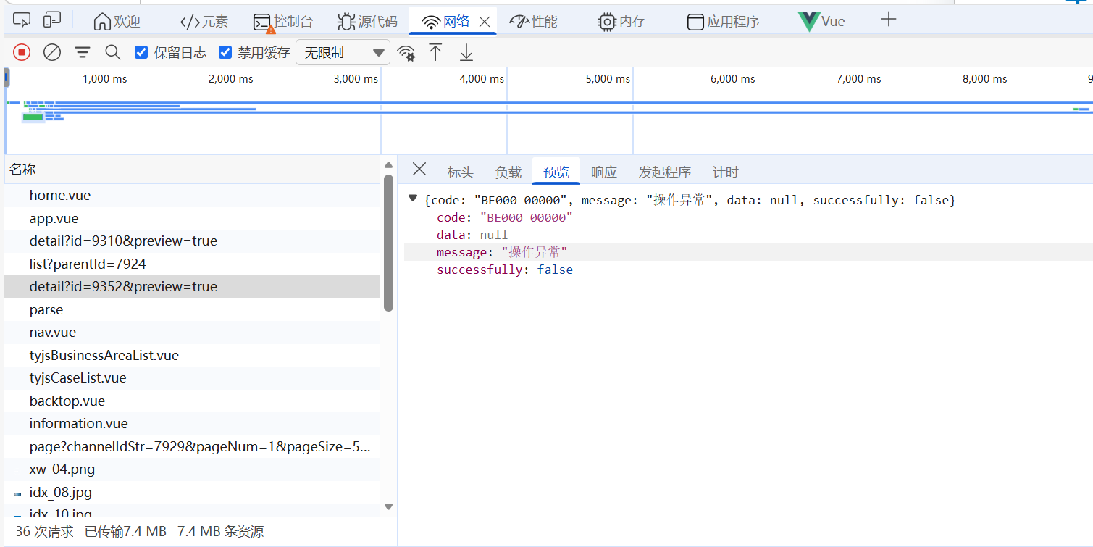Stop recording network log
Image resolution: width=1093 pixels, height=547 pixels.
click(x=22, y=52)
